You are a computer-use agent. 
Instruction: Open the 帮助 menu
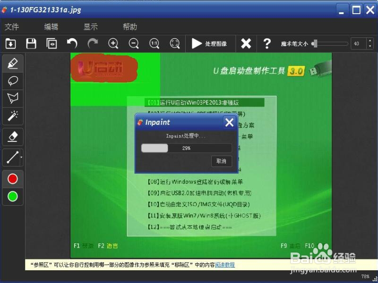[x=130, y=26]
